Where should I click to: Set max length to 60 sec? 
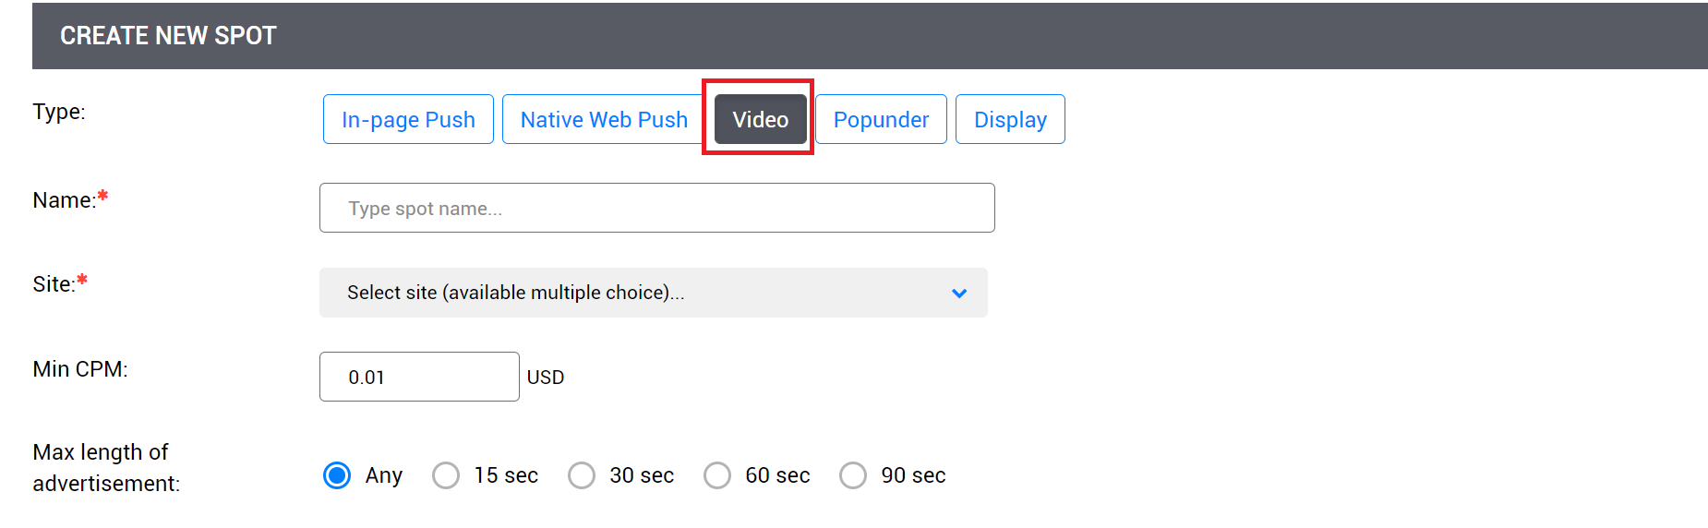[717, 475]
